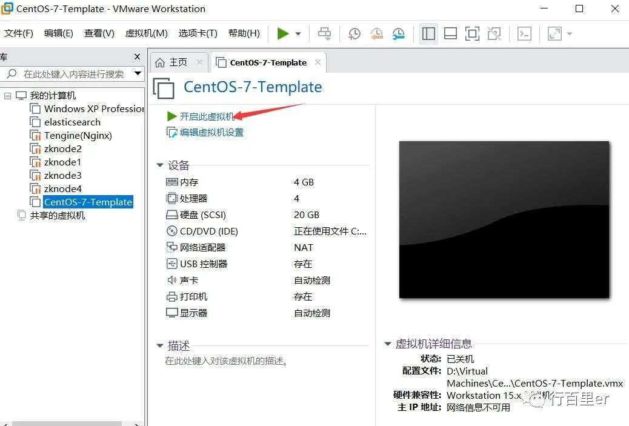Enter full screen mode icon
The height and width of the screenshot is (426, 629).
pos(472,34)
